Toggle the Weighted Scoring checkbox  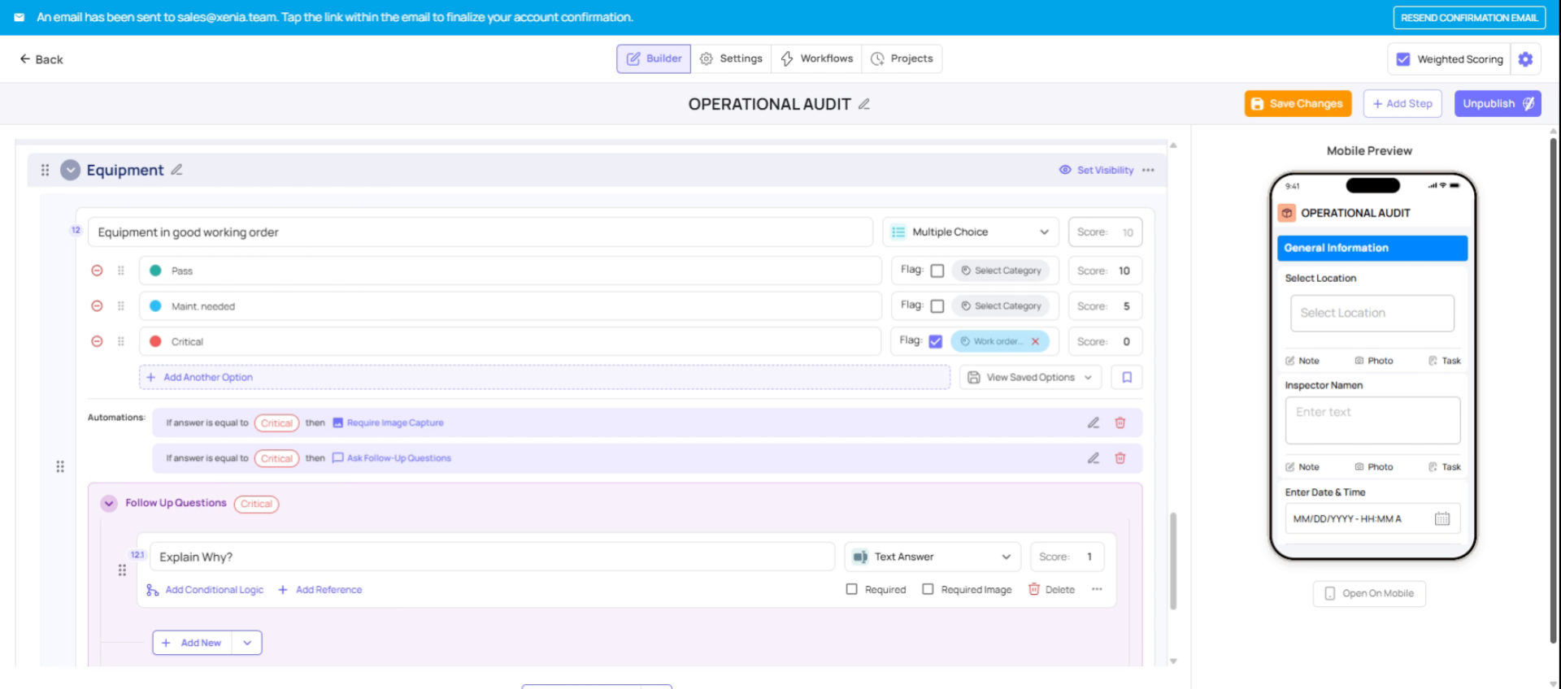click(x=1403, y=59)
